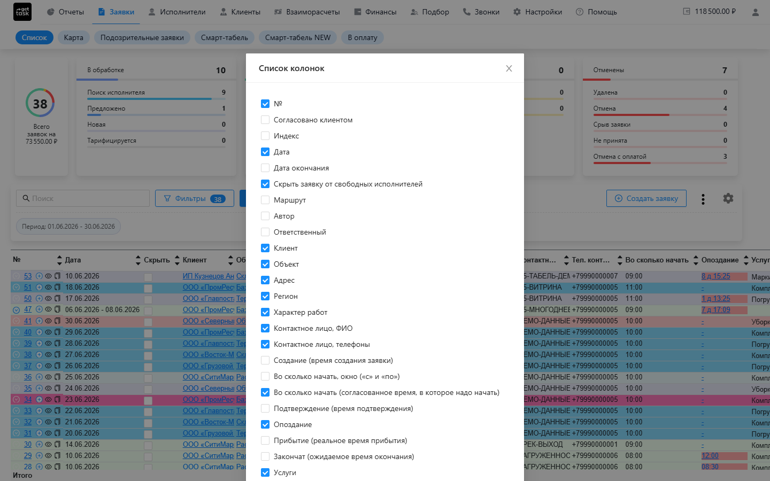770x481 pixels.
Task: Open the Финансы menu
Action: 375,12
